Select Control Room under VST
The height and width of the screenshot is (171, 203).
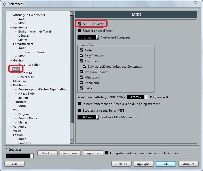click(x=27, y=118)
